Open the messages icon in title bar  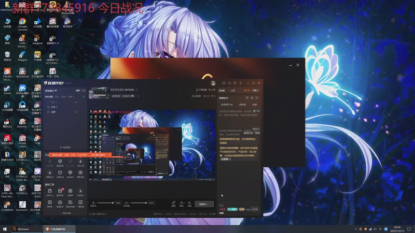(x=224, y=83)
